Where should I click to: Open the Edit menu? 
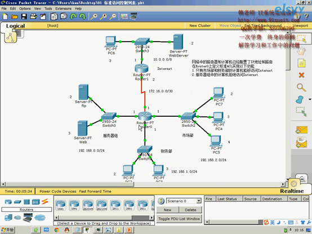click(13, 8)
